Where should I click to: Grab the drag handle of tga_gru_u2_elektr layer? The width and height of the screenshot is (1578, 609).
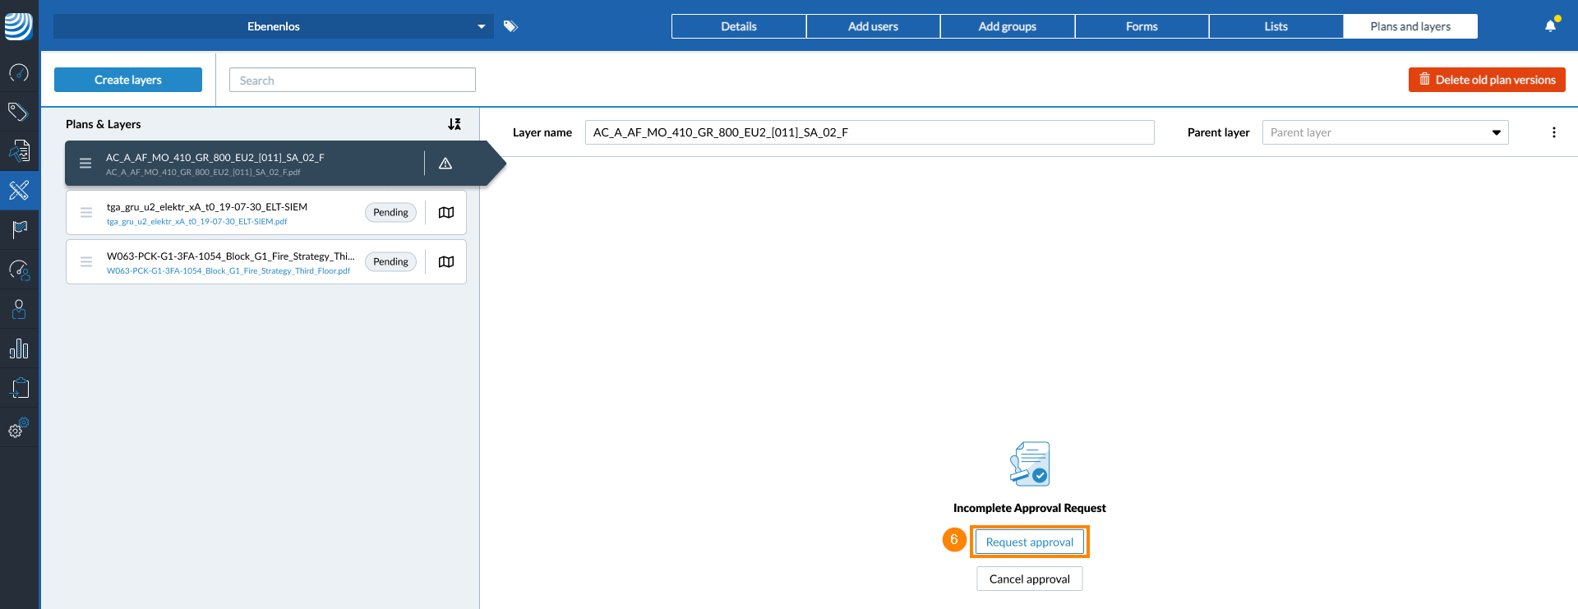(x=86, y=213)
